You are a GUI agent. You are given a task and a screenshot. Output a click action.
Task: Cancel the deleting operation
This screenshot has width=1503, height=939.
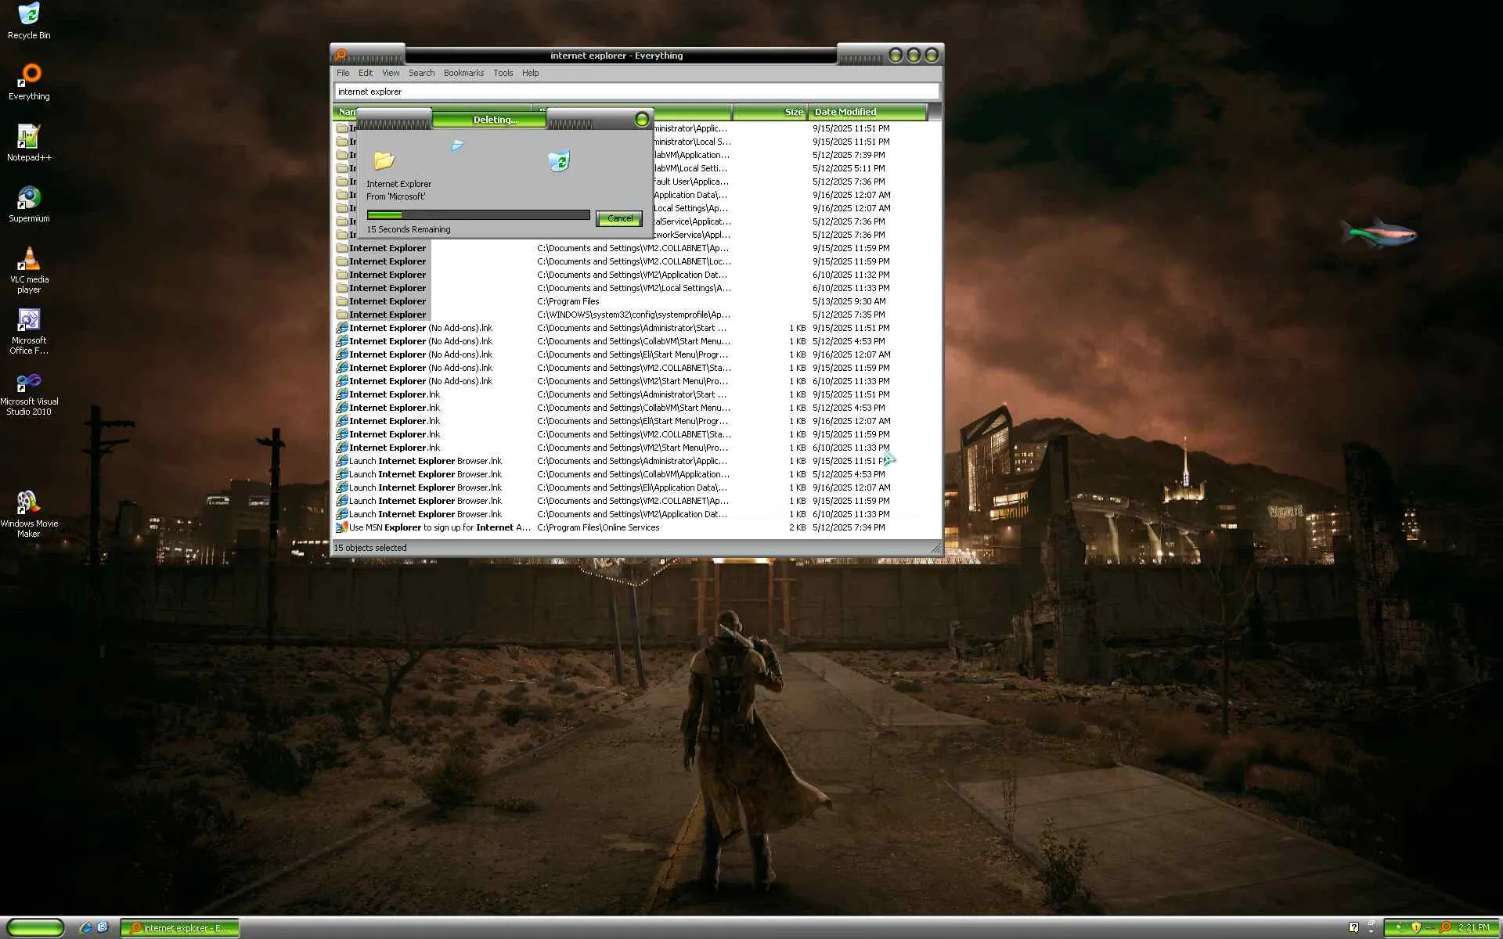coord(619,218)
